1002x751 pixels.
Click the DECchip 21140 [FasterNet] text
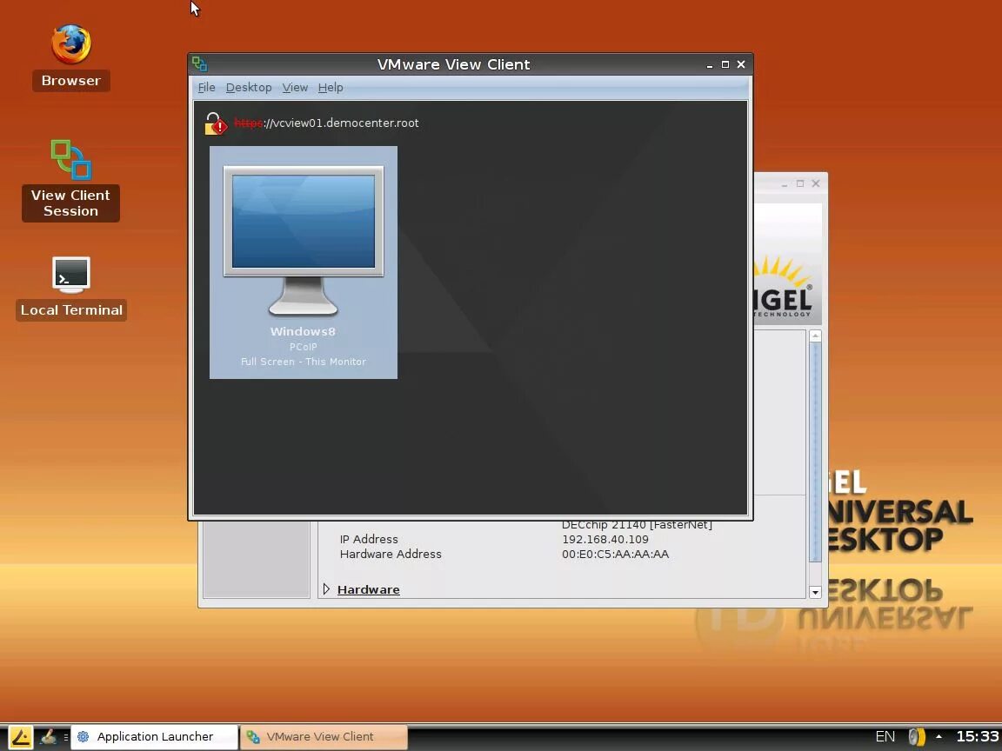pos(637,525)
